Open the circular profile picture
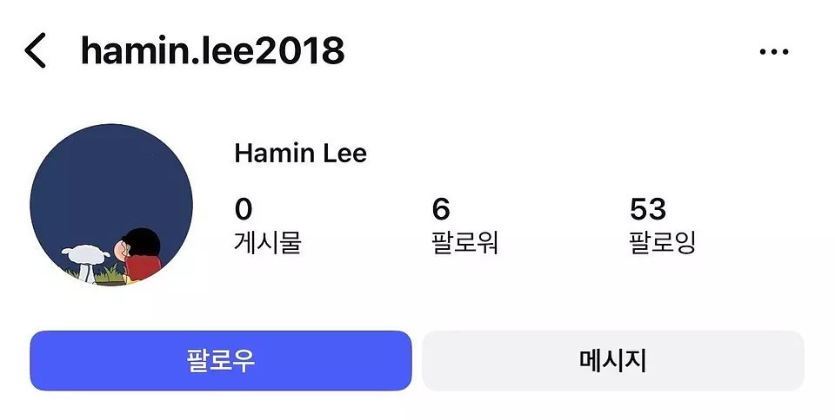The width and height of the screenshot is (835, 420). coord(111,206)
